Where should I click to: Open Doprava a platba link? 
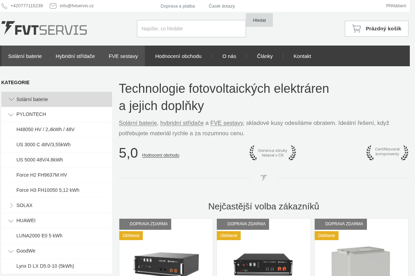(x=178, y=6)
